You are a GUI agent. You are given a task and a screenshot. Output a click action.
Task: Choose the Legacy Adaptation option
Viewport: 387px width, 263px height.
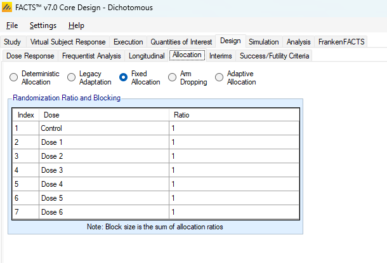pyautogui.click(x=72, y=78)
